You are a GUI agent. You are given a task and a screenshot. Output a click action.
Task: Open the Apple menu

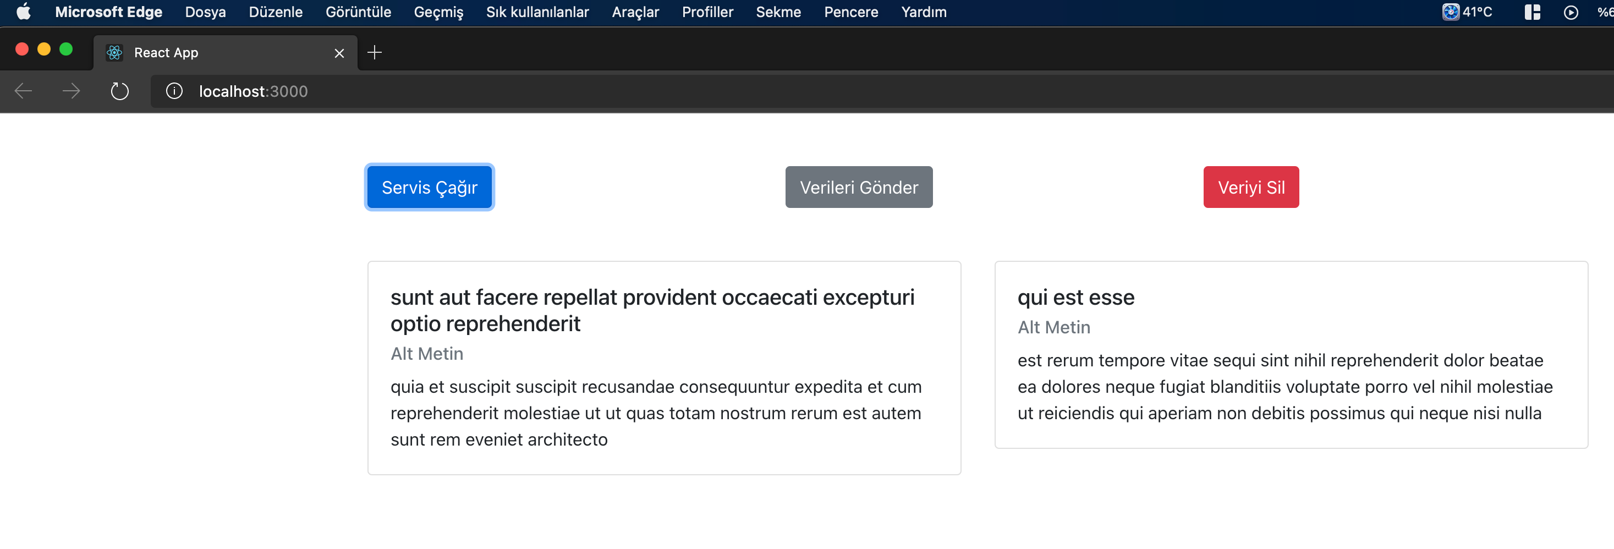[x=23, y=12]
